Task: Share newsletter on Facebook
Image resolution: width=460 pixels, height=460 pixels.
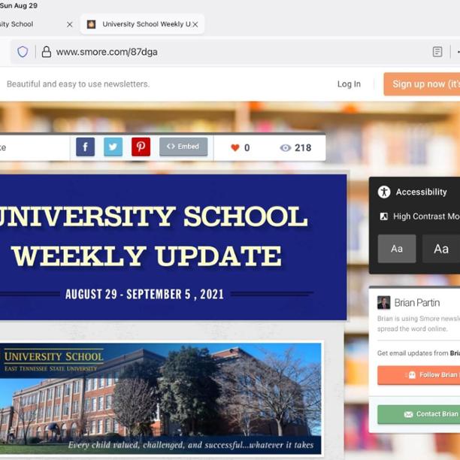Action: point(85,147)
